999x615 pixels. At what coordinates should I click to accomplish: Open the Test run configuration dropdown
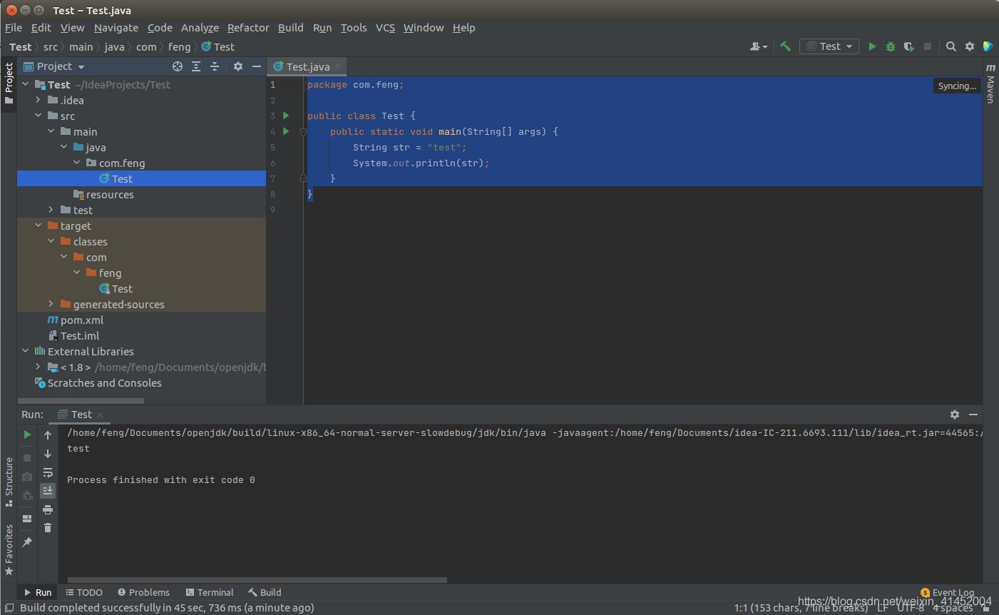(x=829, y=46)
